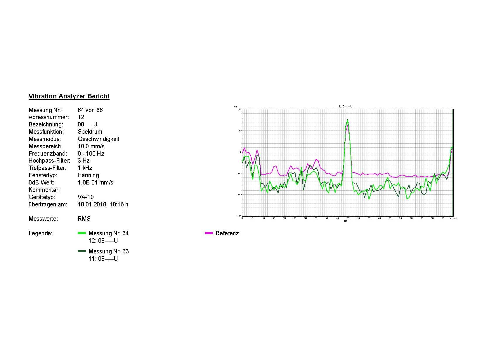Click the gesamt marker at the chart's right edge
Image resolution: width=482 pixels, height=348 pixels.
point(453,218)
